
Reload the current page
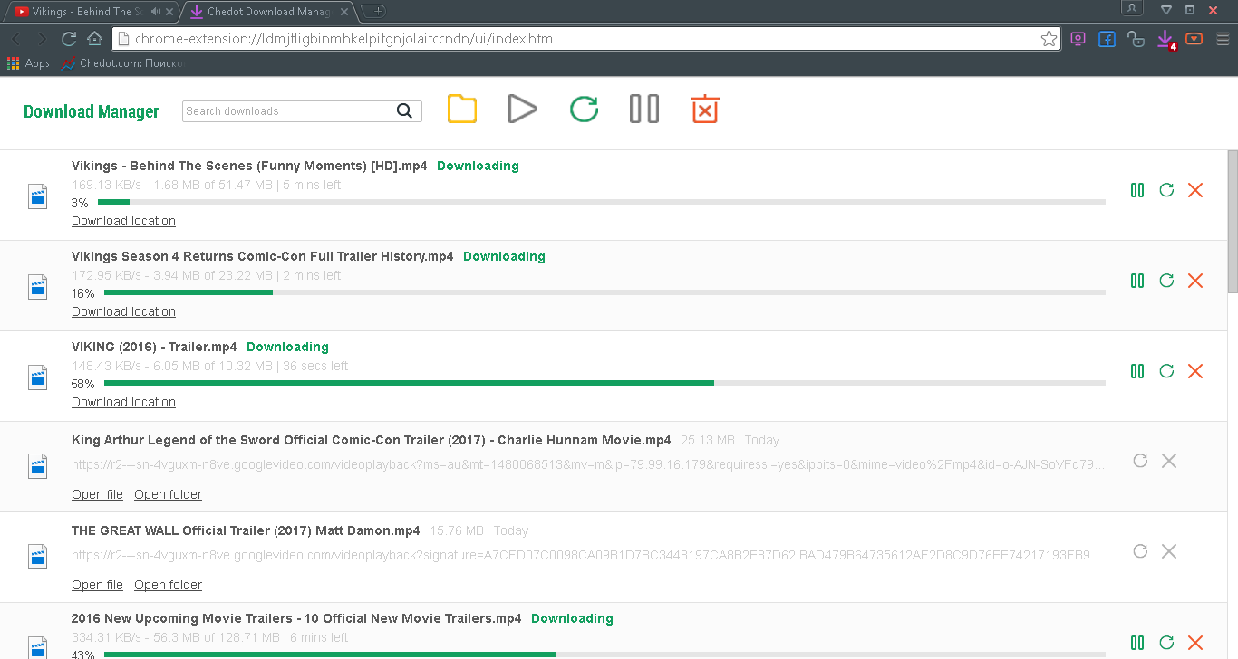(x=68, y=39)
